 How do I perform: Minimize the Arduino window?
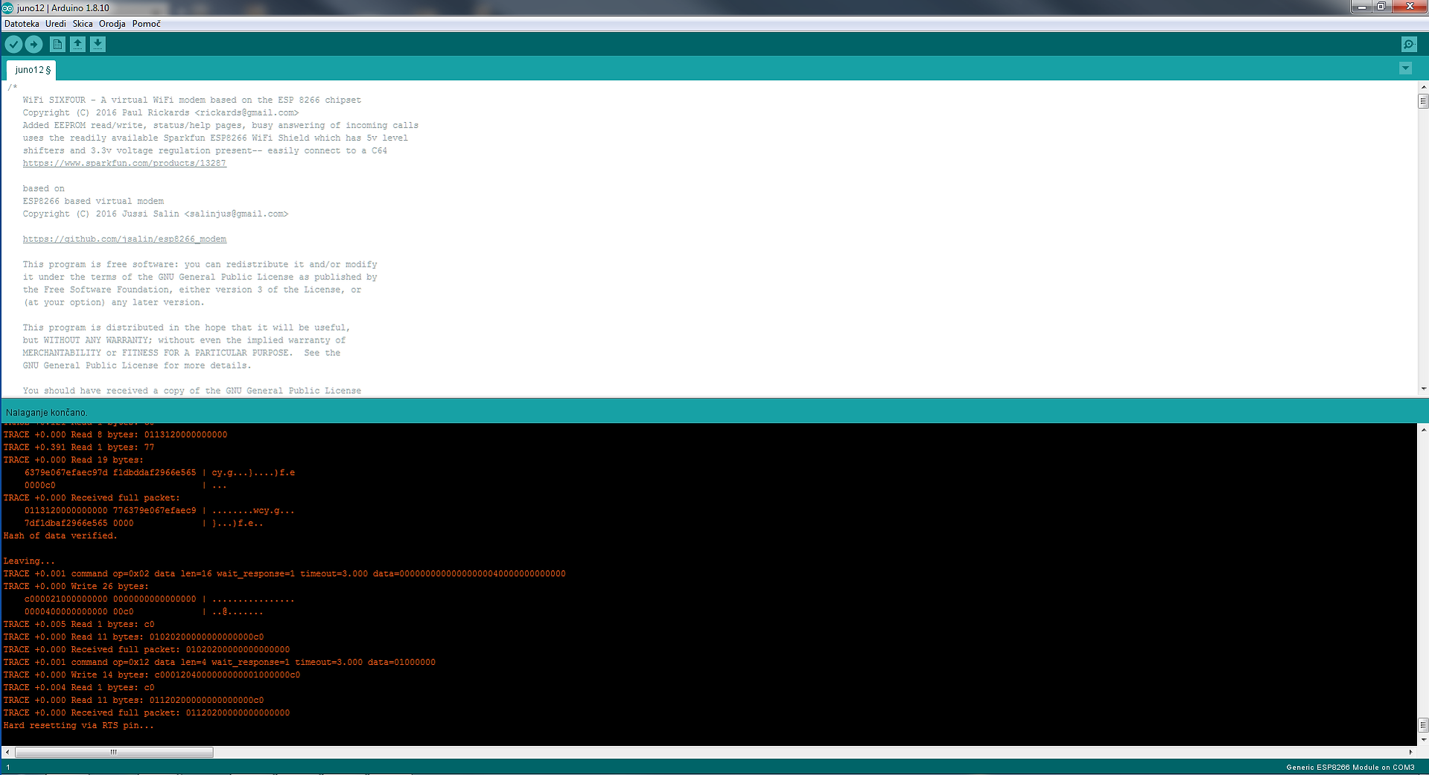coord(1361,7)
